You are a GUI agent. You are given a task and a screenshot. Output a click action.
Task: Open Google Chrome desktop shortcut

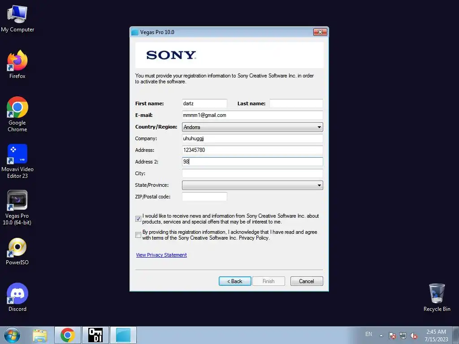17,114
